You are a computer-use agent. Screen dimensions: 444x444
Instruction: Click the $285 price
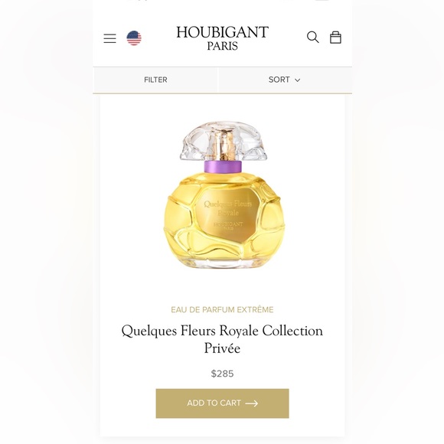click(x=222, y=374)
